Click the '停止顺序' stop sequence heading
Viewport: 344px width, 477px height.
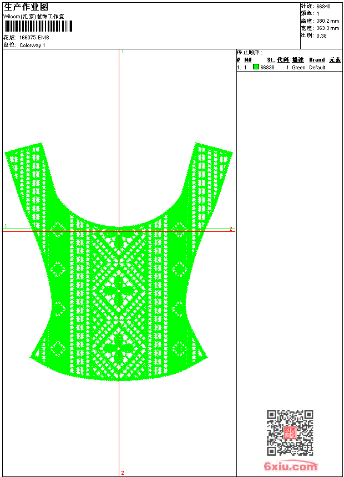point(249,53)
